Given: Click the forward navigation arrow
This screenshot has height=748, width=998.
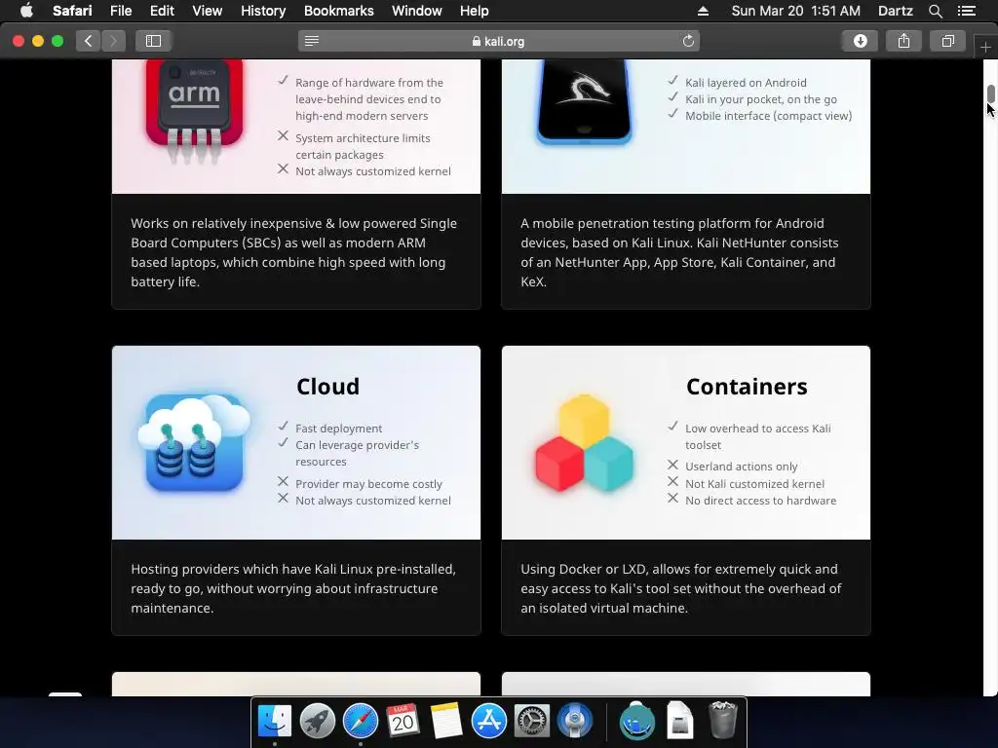Looking at the screenshot, I should tap(113, 41).
